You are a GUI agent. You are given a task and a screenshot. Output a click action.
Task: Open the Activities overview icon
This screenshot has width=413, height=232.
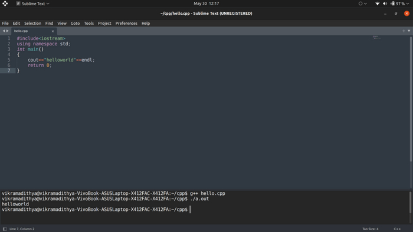(5, 4)
